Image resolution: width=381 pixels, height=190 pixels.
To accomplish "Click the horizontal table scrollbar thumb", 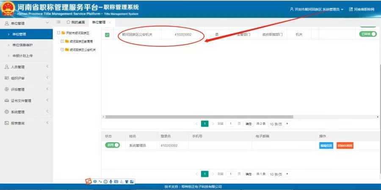I will (199, 117).
